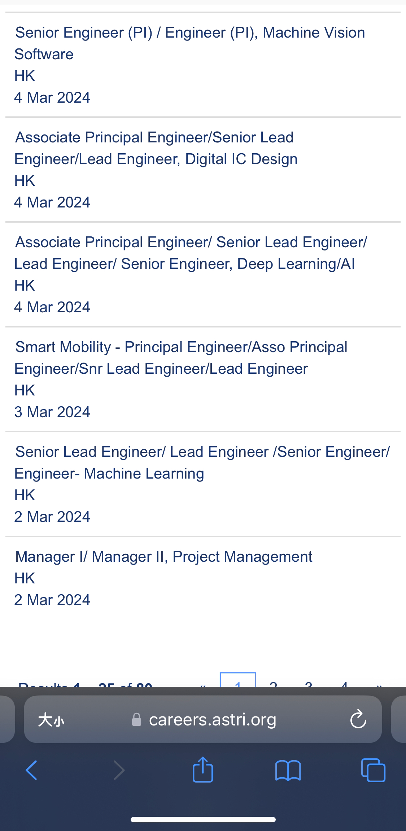Go to results page 3
Screen dimensions: 406x831
coord(308,682)
